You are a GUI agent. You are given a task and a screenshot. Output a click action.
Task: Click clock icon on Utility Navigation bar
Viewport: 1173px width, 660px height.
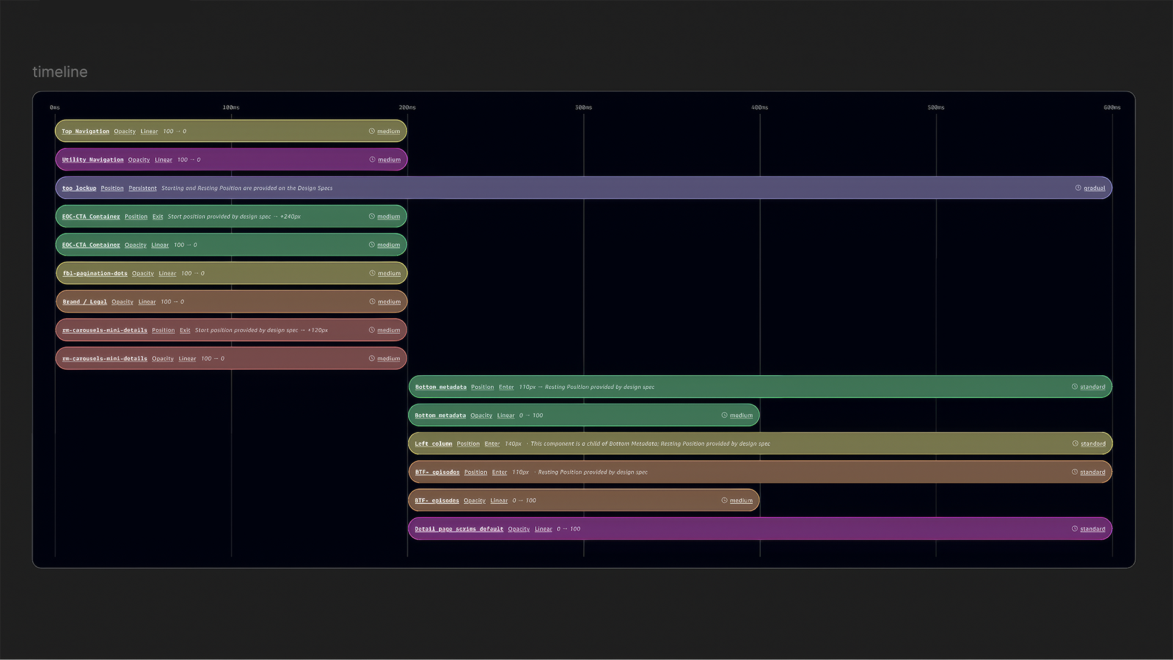click(372, 159)
